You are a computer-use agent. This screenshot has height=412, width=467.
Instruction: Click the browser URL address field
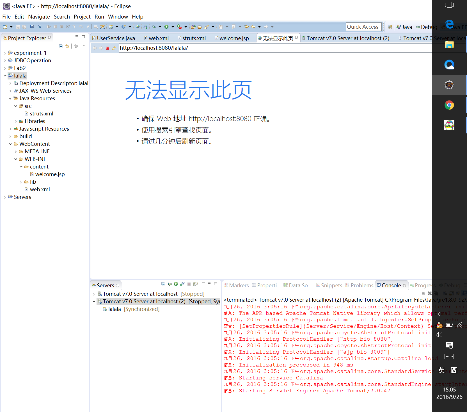pyautogui.click(x=275, y=48)
